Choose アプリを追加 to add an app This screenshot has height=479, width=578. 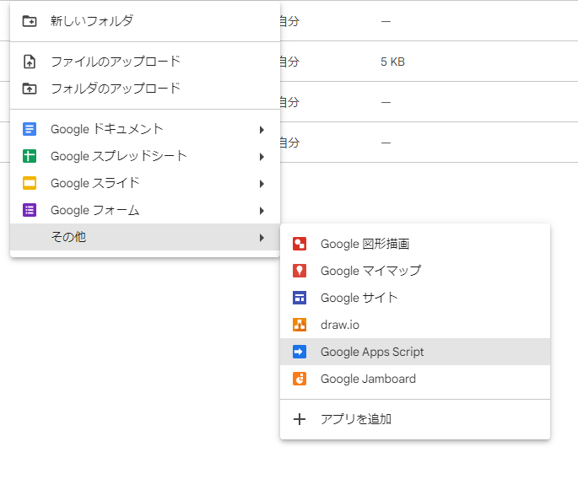point(355,419)
